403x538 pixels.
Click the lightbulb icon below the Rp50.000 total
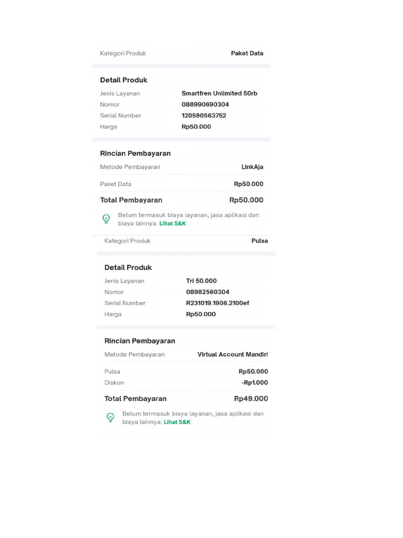106,219
